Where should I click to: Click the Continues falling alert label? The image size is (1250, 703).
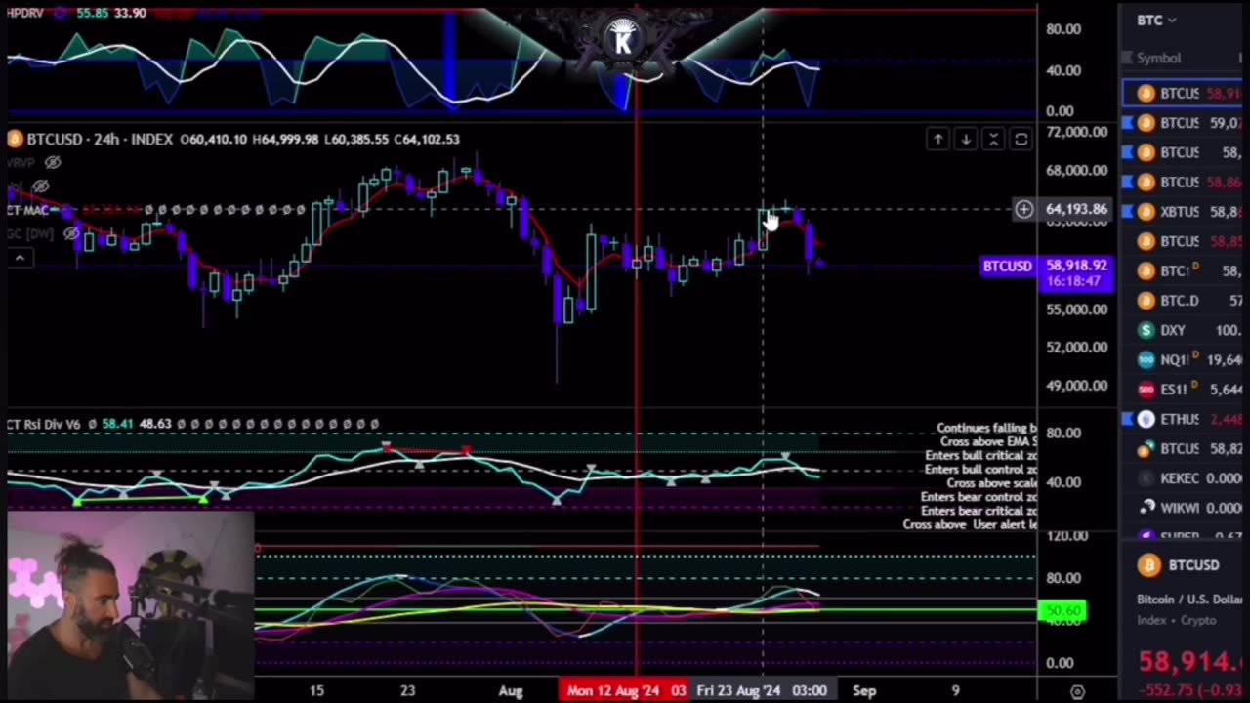pyautogui.click(x=986, y=428)
